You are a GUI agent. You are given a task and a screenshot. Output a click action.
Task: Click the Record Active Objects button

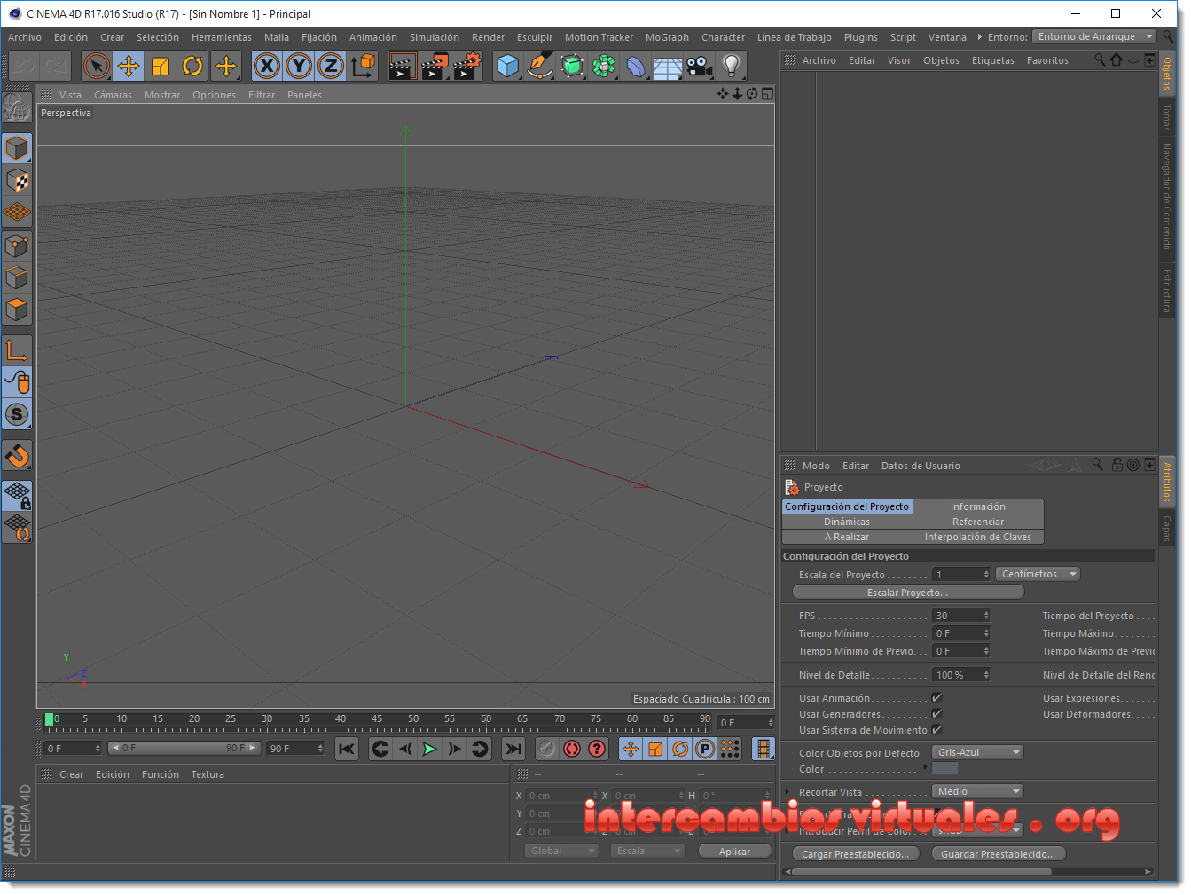[x=547, y=750]
